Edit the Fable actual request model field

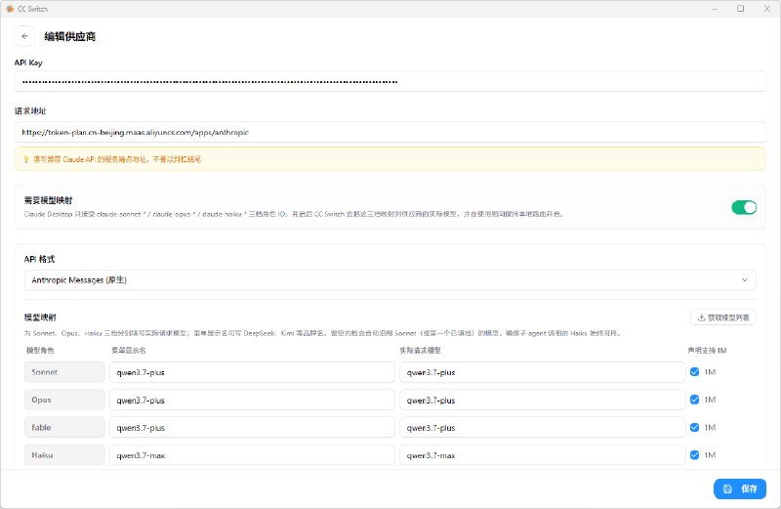(x=542, y=428)
